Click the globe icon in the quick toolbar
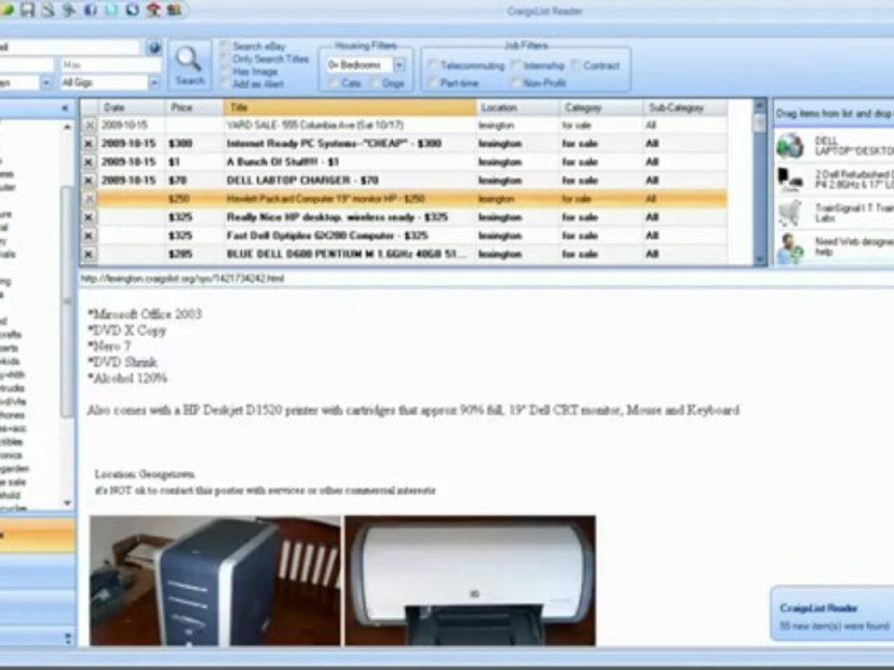 tap(132, 9)
